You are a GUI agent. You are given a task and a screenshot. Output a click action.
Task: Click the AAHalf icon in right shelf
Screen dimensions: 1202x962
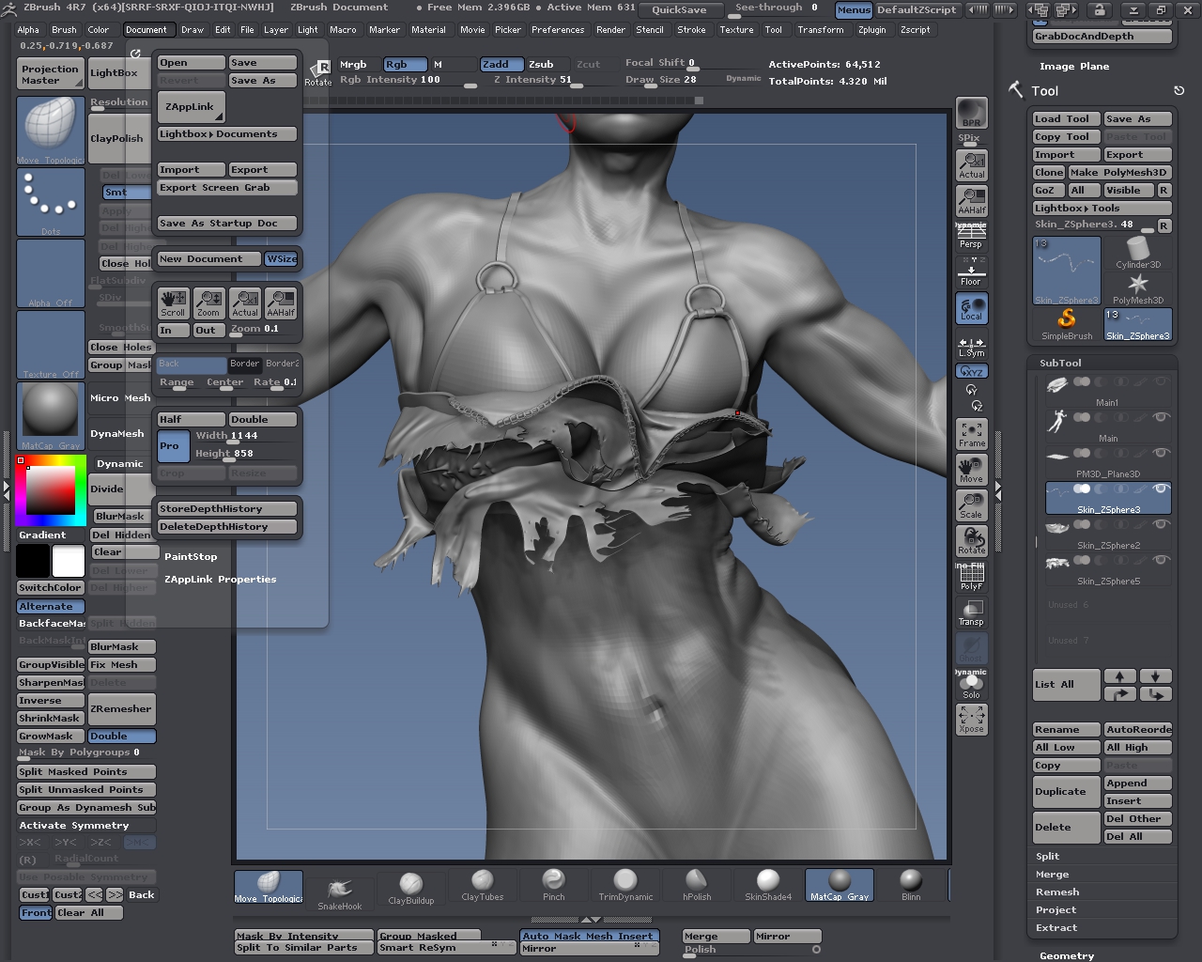click(971, 201)
